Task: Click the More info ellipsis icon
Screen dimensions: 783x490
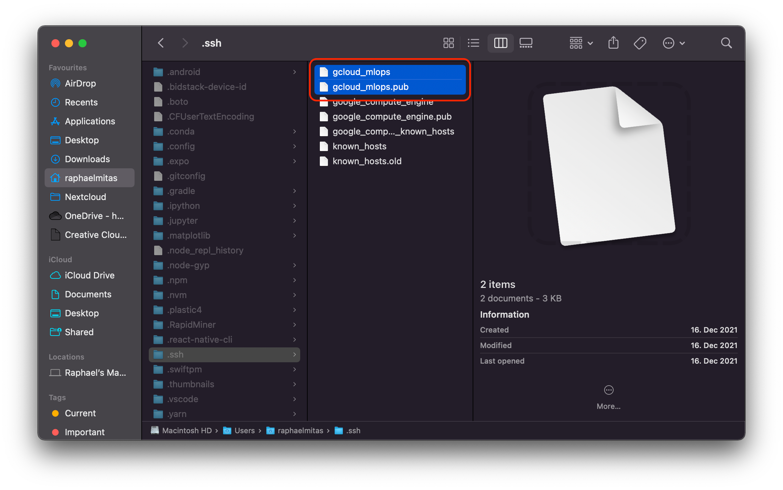Action: [x=609, y=390]
